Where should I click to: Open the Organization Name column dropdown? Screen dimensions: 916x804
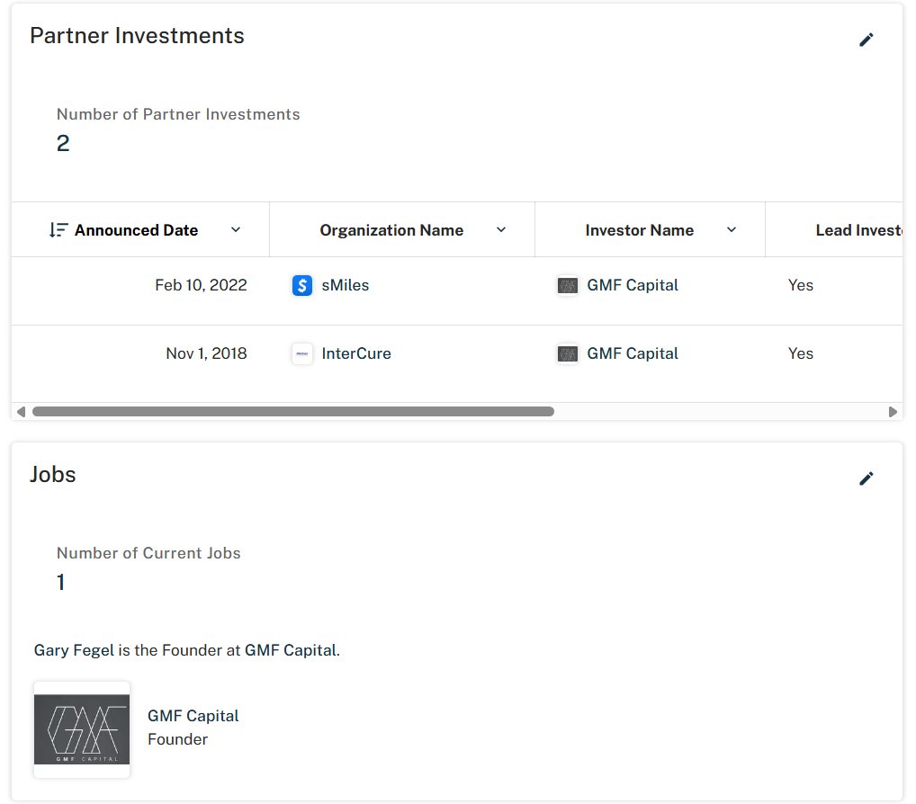click(x=501, y=230)
